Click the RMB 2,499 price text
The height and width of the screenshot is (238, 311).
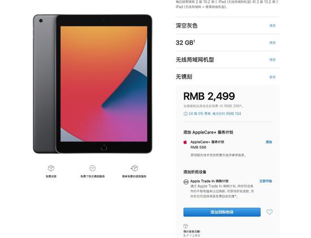tap(209, 96)
